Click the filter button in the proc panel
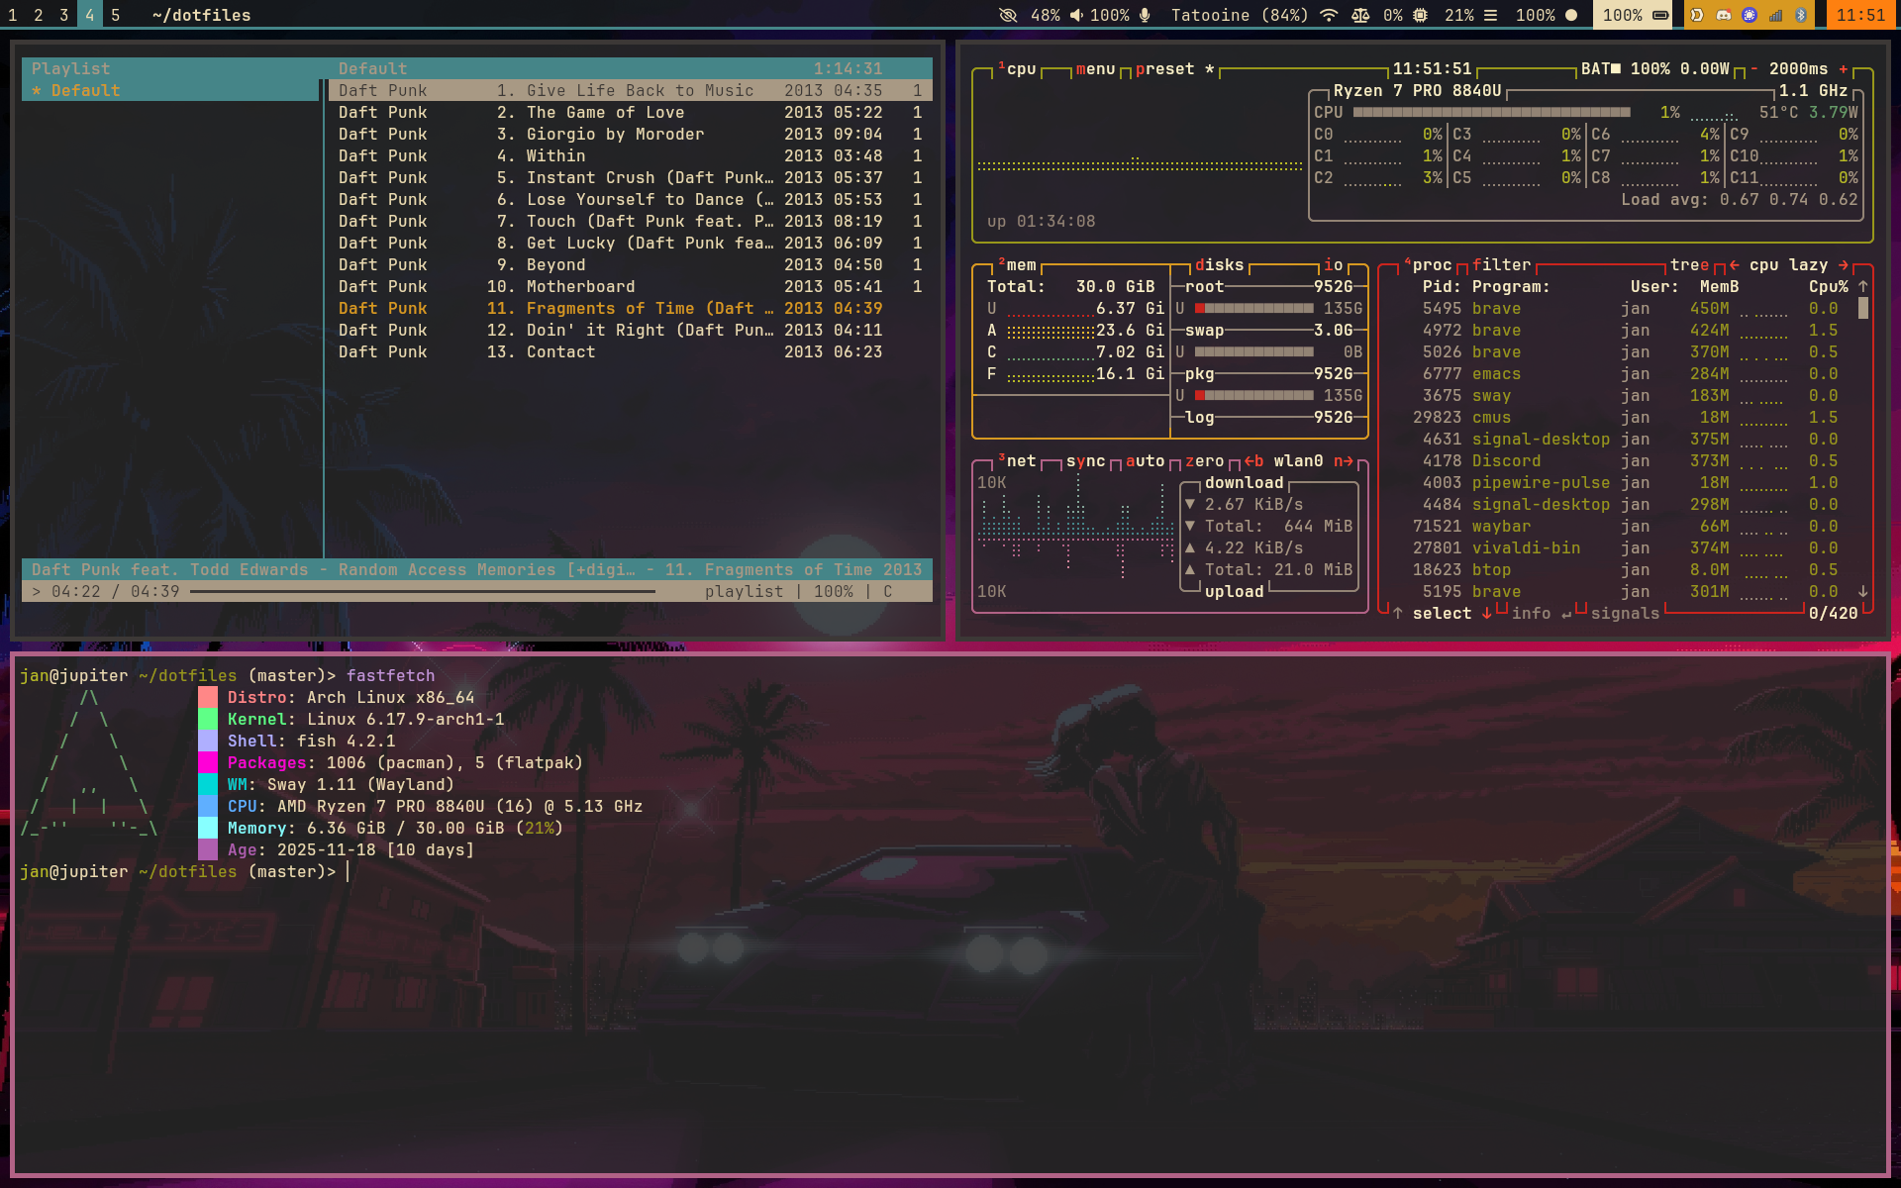The width and height of the screenshot is (1901, 1188). [x=1501, y=264]
